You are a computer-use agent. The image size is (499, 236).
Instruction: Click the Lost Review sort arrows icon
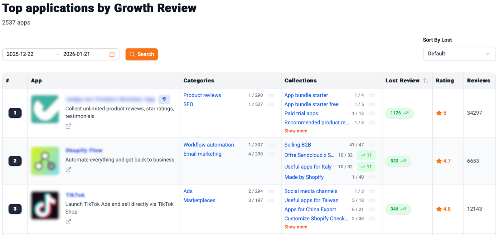tap(426, 81)
